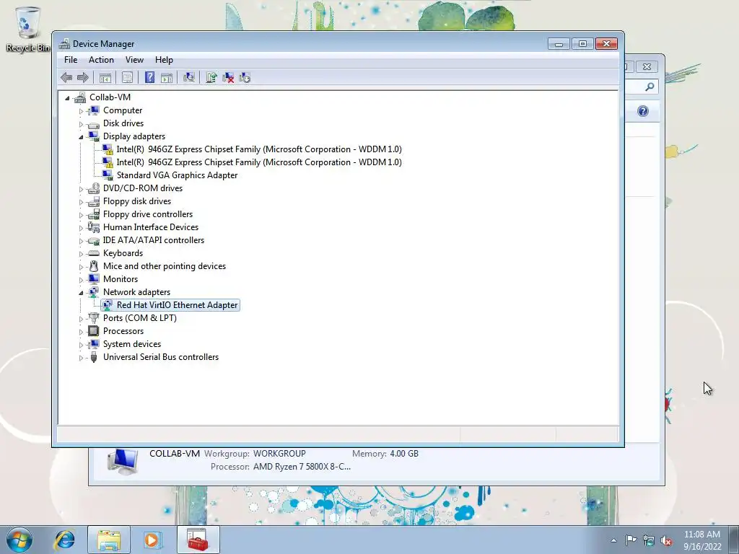Toggle Show/Hide Action Pane toolbar icon
This screenshot has height=554, width=739.
(167, 77)
